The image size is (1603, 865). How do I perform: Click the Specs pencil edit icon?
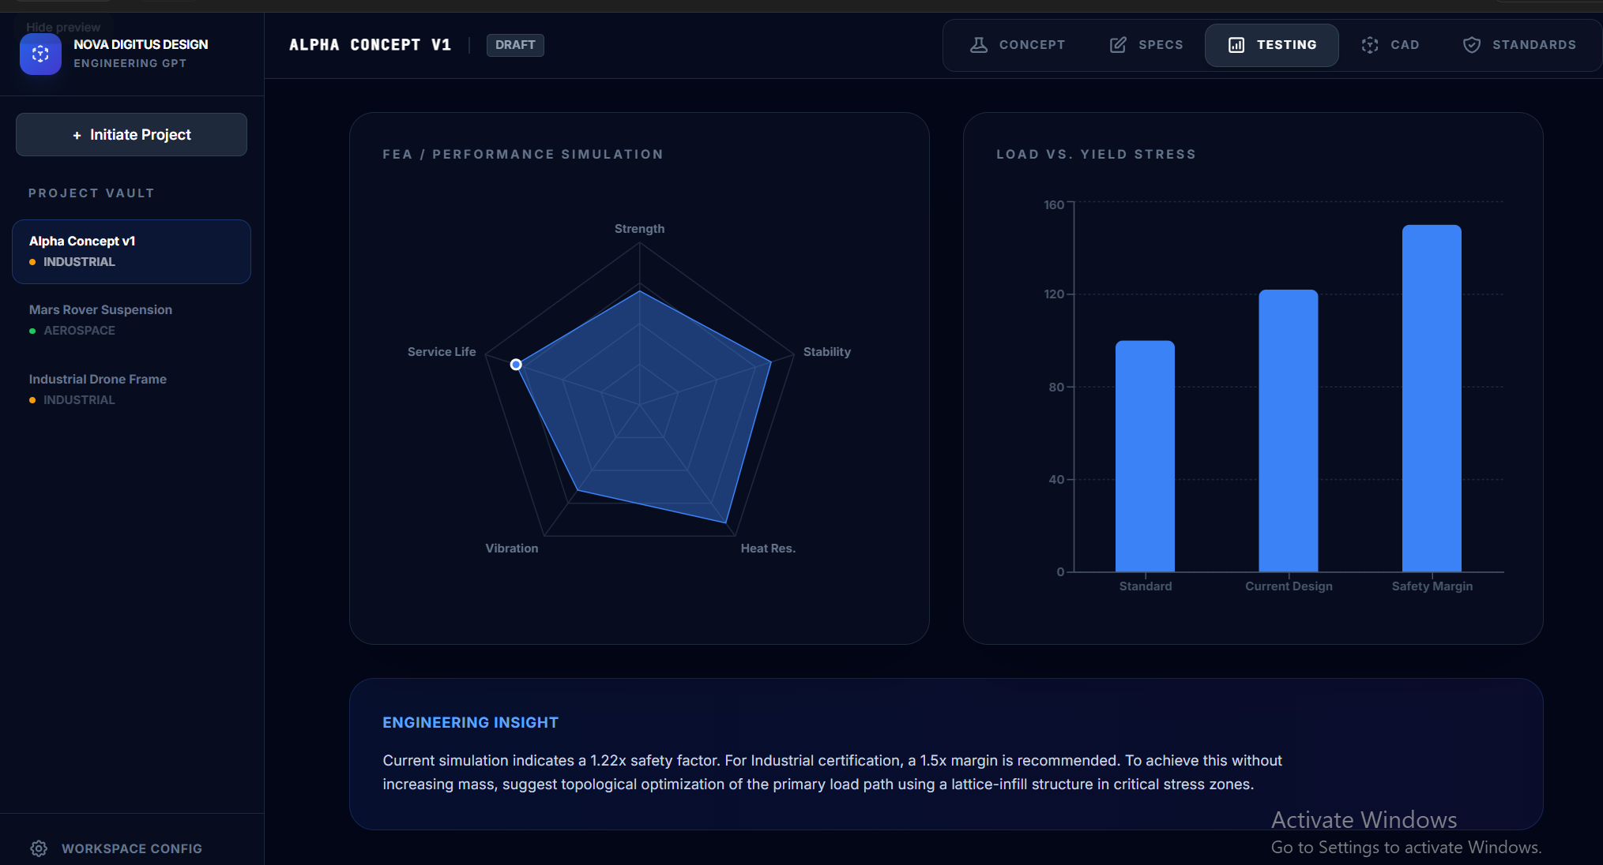(x=1118, y=45)
